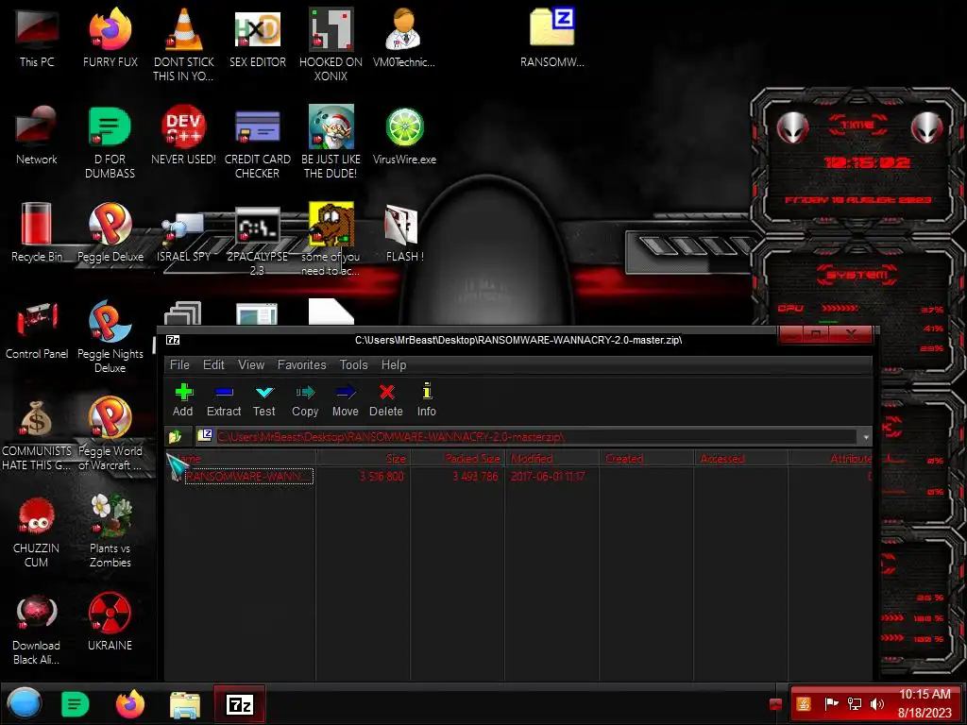This screenshot has height=725, width=967.
Task: Click the Info toolbar icon
Action: point(426,400)
